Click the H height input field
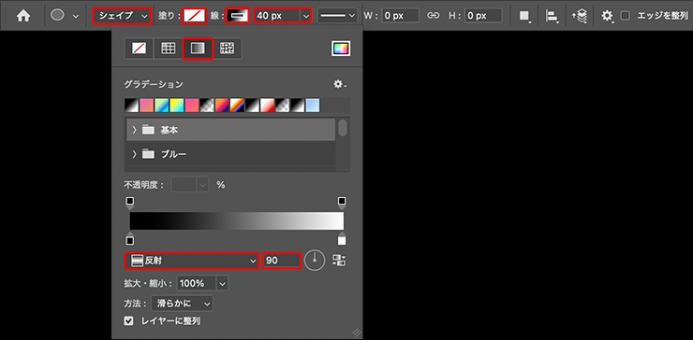 (x=483, y=16)
